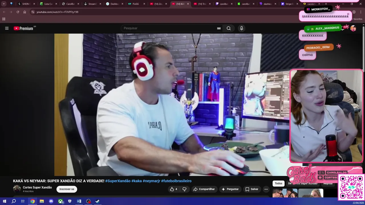Open the Chrome apps grid icon

click(x=4, y=19)
